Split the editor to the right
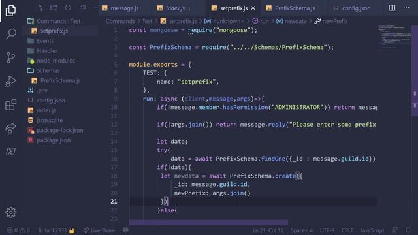418x235 pixels. point(392,8)
